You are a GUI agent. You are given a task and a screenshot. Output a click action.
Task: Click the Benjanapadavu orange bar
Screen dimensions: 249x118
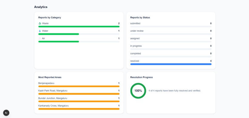(x=79, y=86)
